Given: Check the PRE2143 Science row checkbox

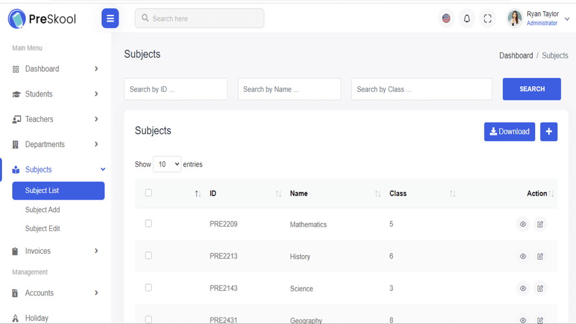Looking at the screenshot, I should coord(148,288).
